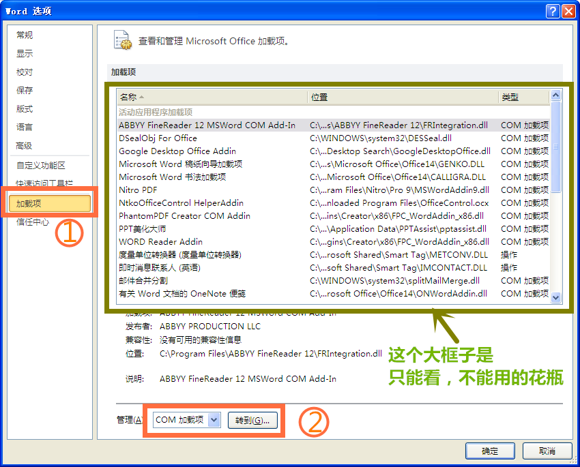Screen dimensions: 580x467
Task: Select the 加载项 category
Action: (50, 204)
